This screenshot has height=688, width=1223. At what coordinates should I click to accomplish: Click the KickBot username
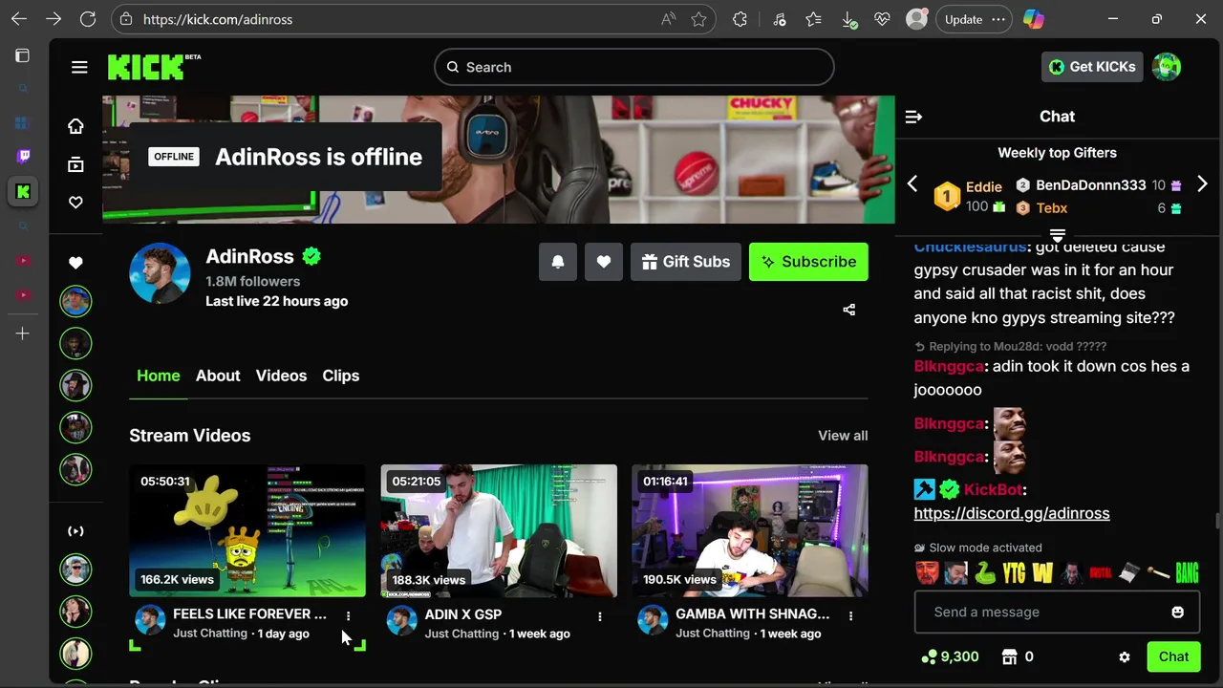tap(994, 489)
